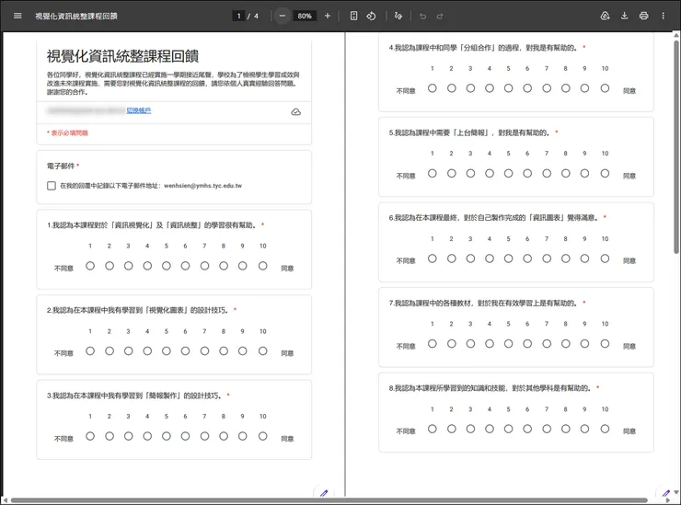Select rating 6 for question 4

(x=527, y=88)
